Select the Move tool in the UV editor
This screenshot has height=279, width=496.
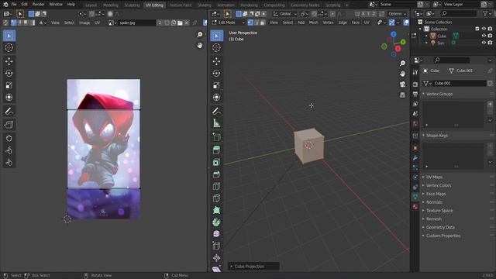9,61
